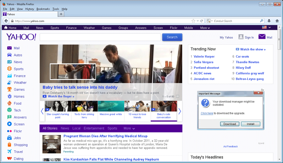
Task: Open the Flickr sidebar icon
Action: pyautogui.click(x=9, y=131)
